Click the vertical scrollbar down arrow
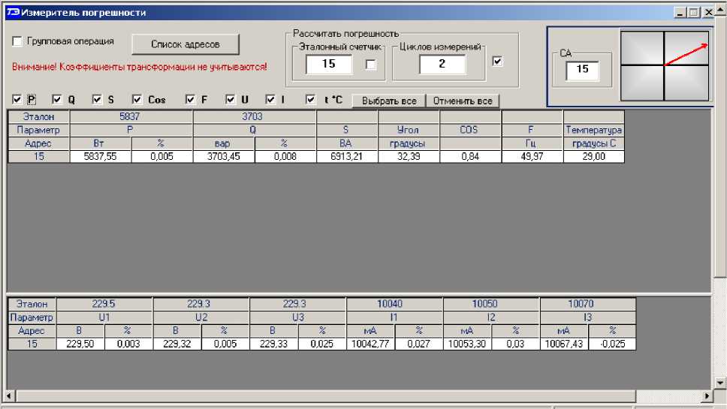This screenshot has width=727, height=409. pos(720,383)
